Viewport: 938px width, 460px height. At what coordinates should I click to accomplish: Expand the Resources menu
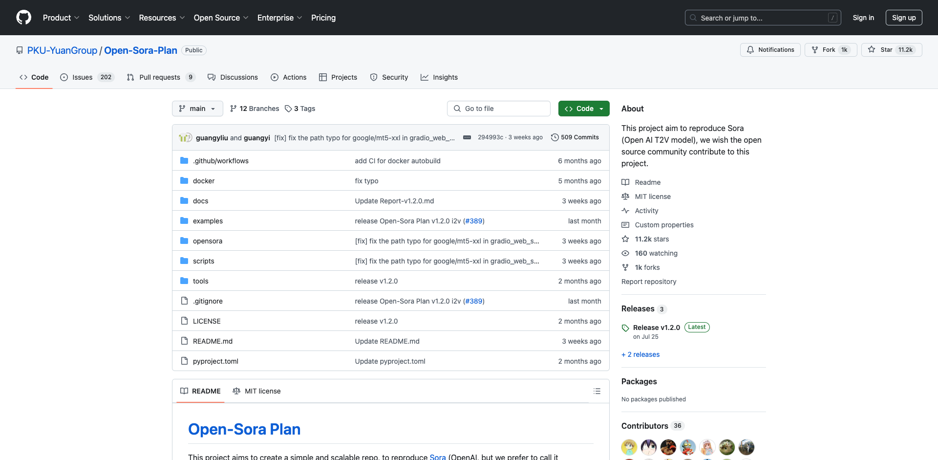tap(162, 18)
